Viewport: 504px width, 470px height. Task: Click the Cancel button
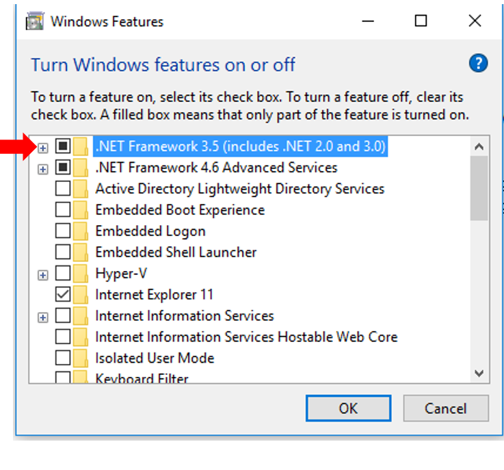[x=445, y=408]
